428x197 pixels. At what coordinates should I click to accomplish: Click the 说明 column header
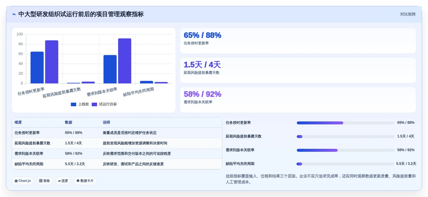tap(106, 122)
